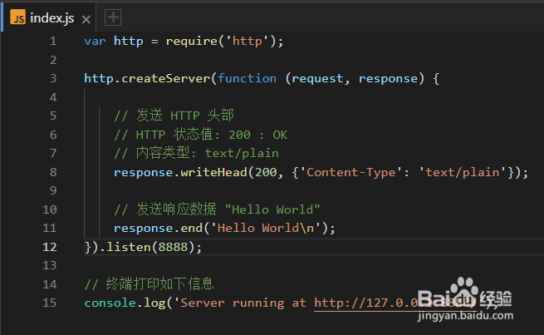Click 'console' on line 15
Screen dimensions: 544x335
[x=110, y=303]
